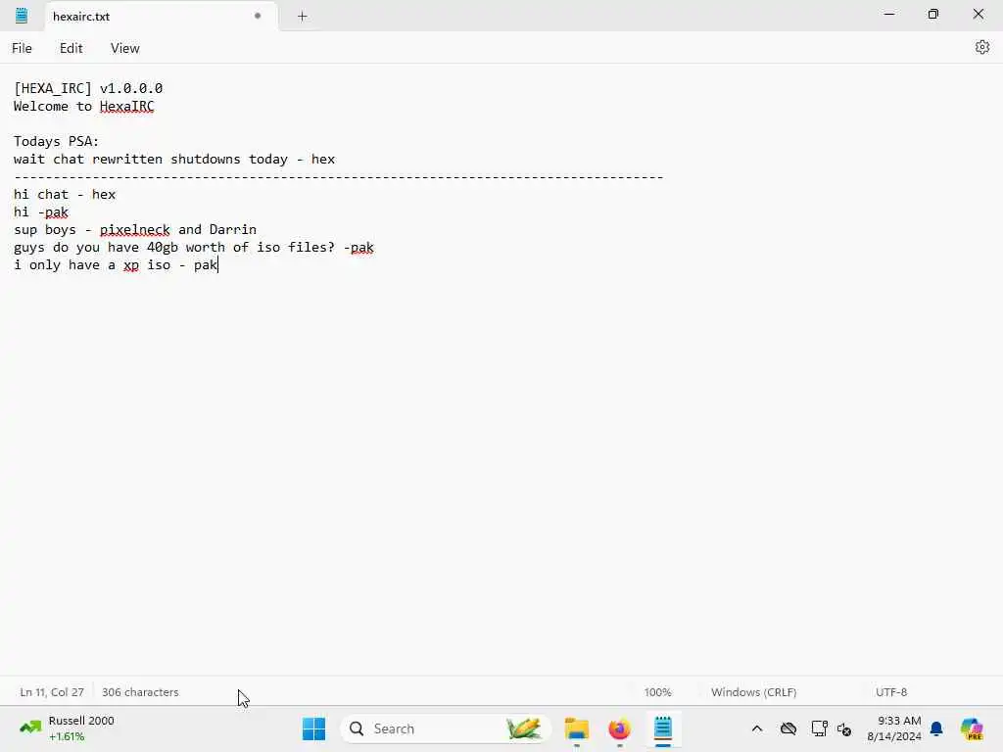
Task: Click the 306 characters status entry
Action: 140,692
